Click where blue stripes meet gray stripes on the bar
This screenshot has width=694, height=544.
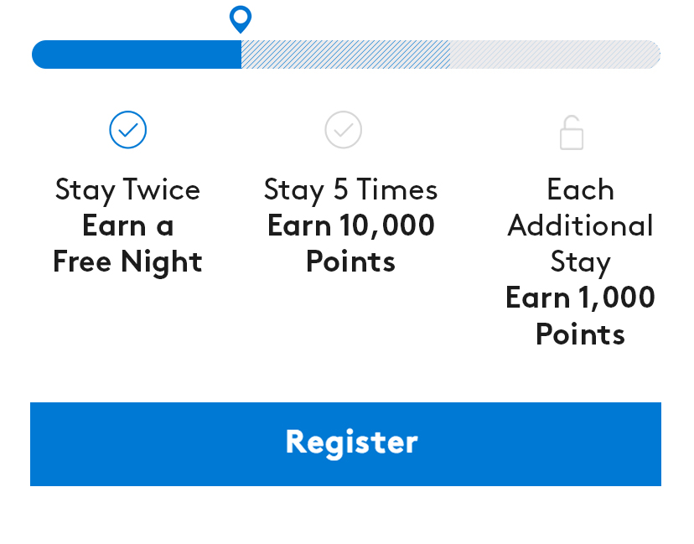pos(450,54)
